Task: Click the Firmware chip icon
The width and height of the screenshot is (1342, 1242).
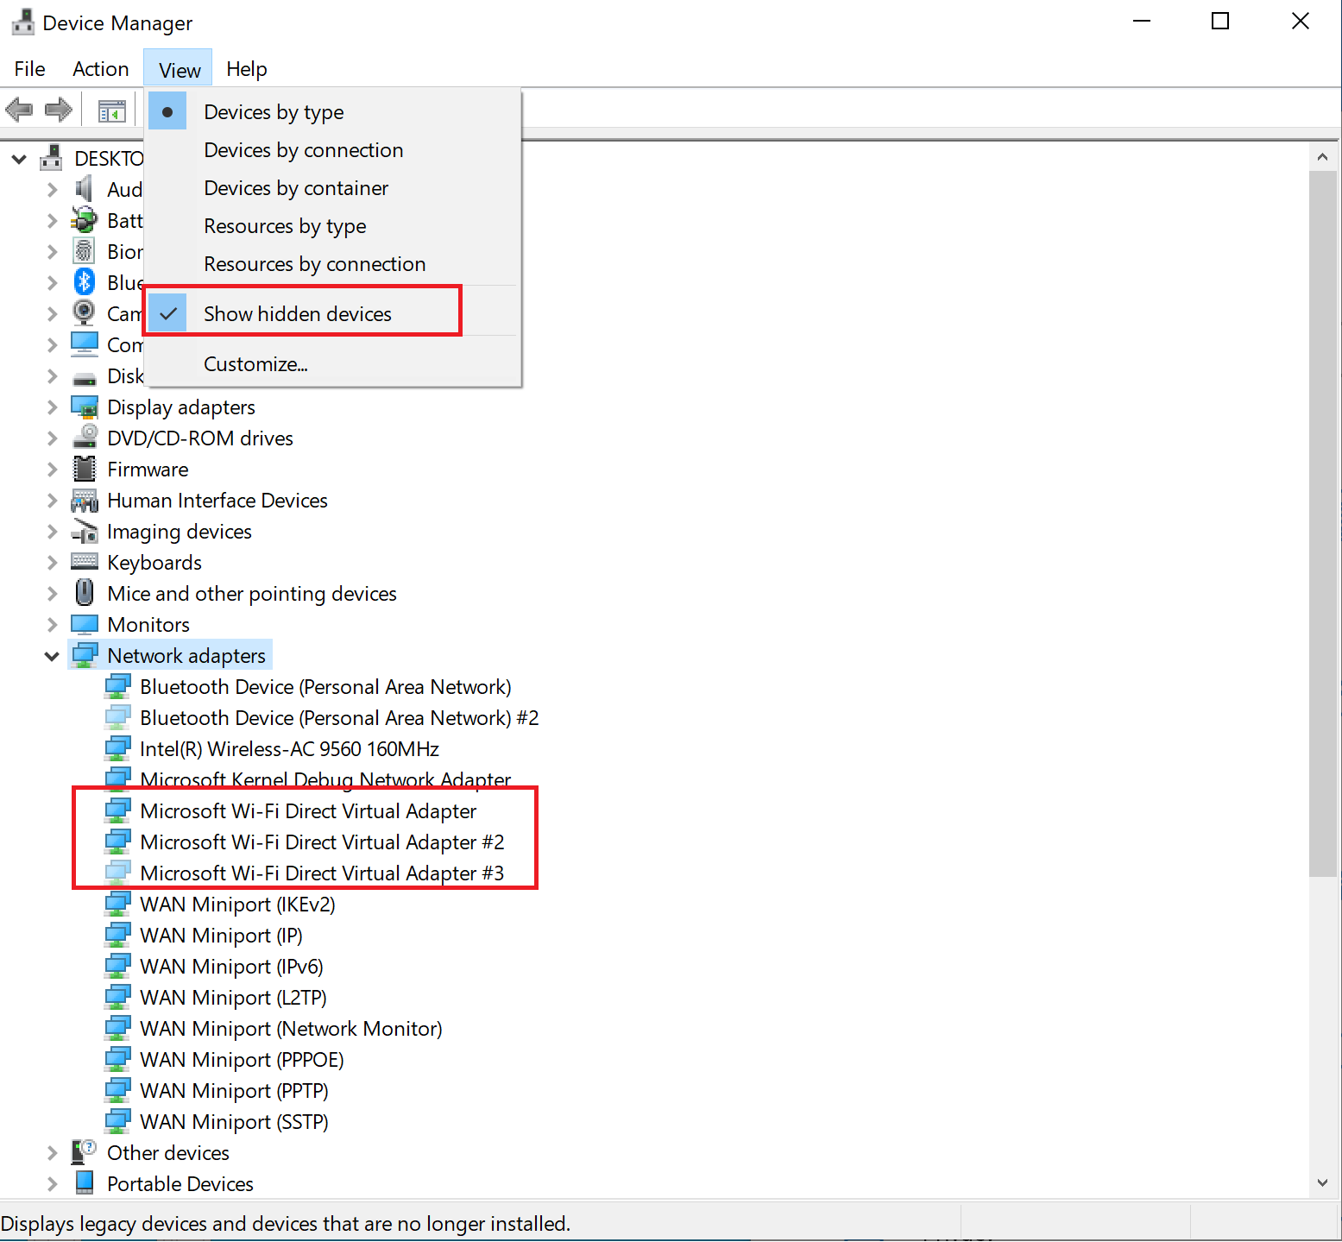Action: coord(85,470)
